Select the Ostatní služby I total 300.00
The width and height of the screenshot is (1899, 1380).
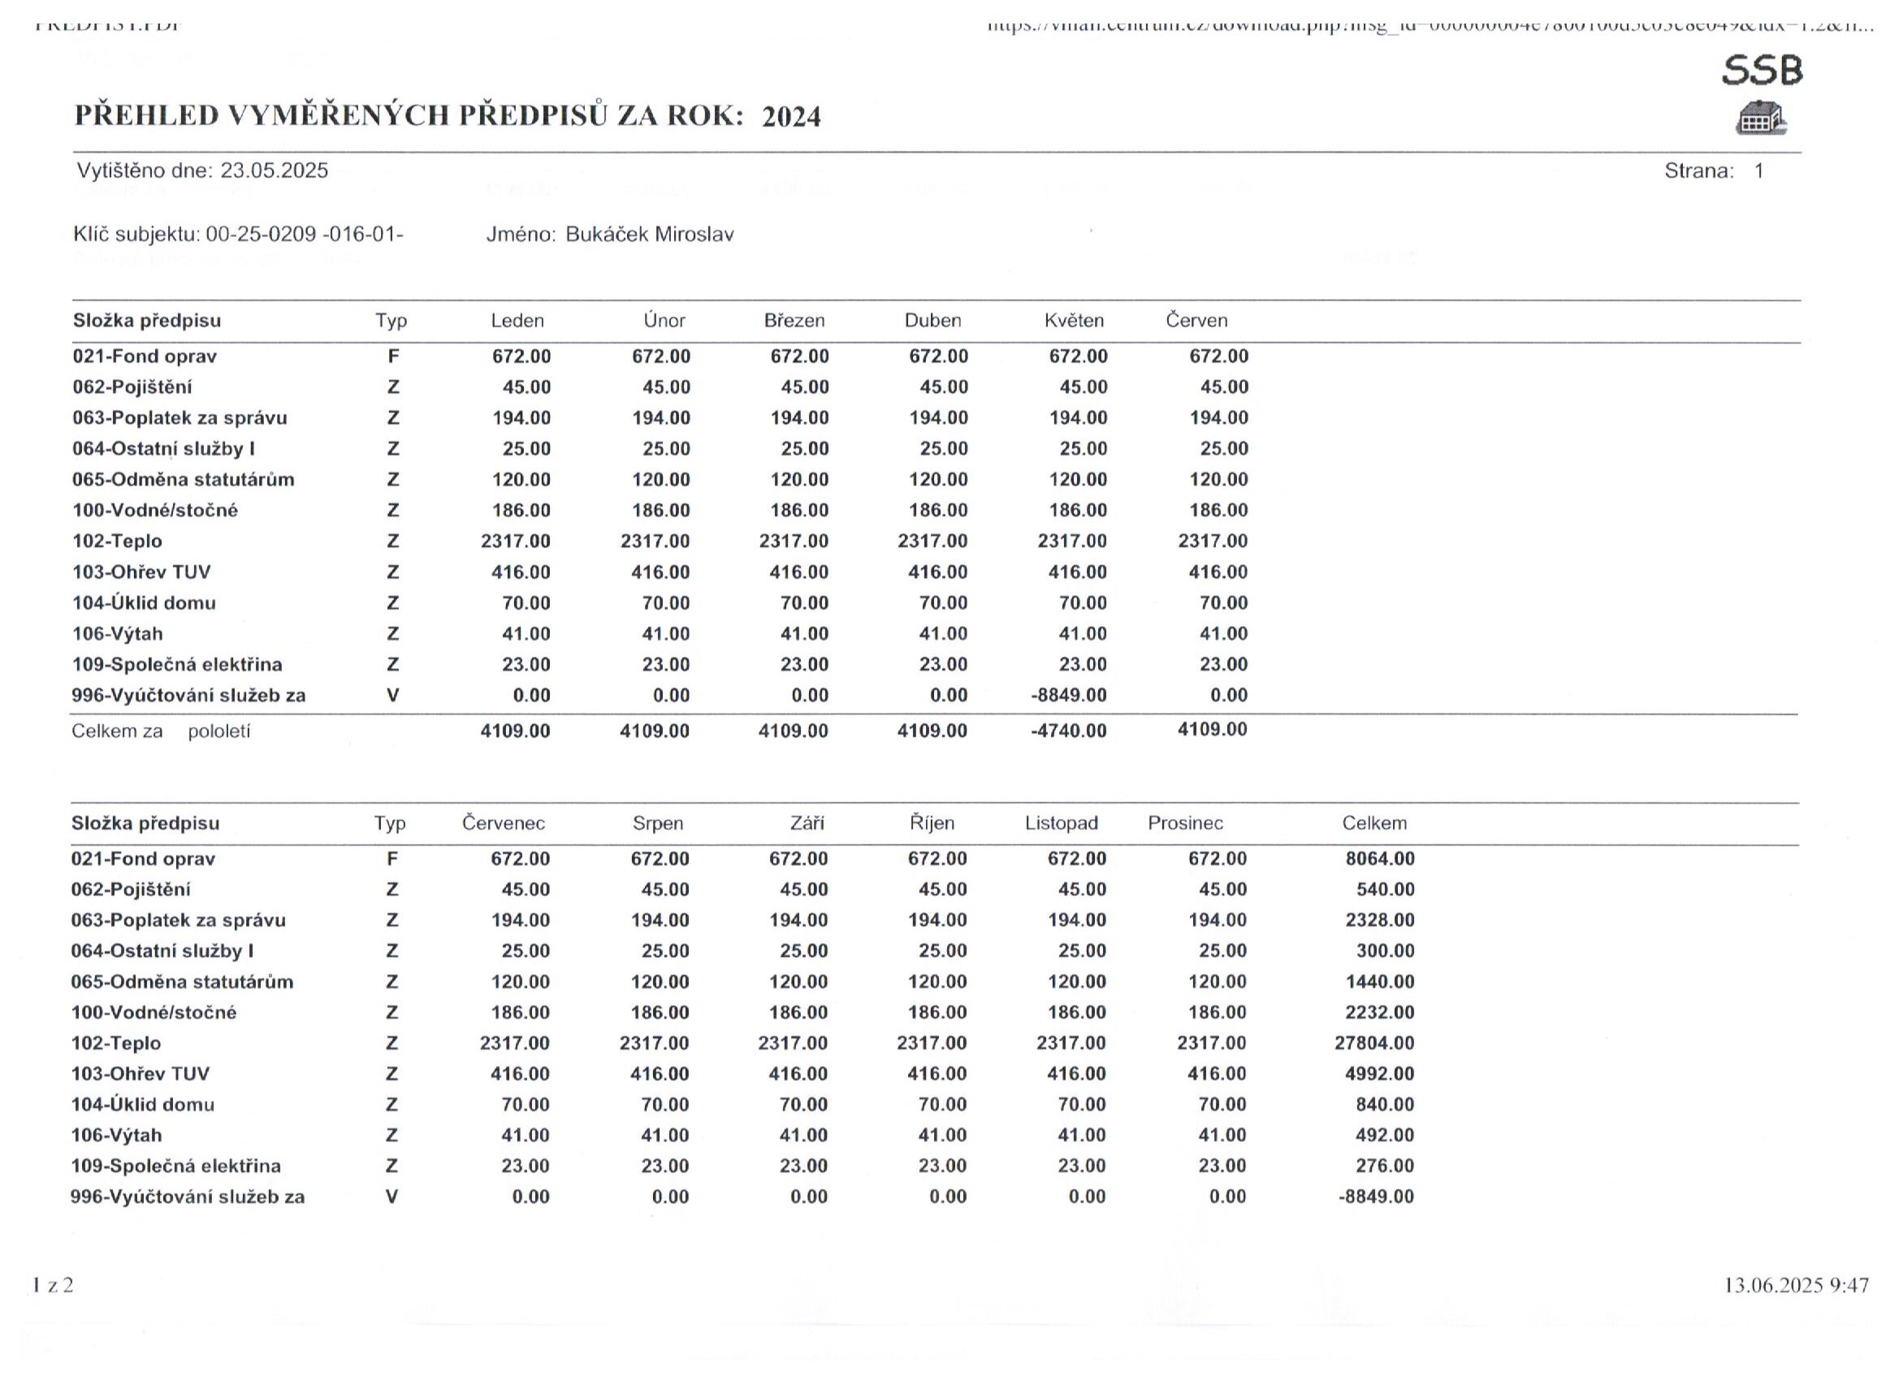(x=1386, y=951)
